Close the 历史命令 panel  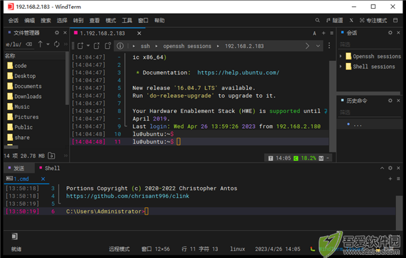(399, 100)
